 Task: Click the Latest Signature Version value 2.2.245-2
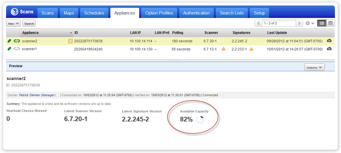click(135, 119)
